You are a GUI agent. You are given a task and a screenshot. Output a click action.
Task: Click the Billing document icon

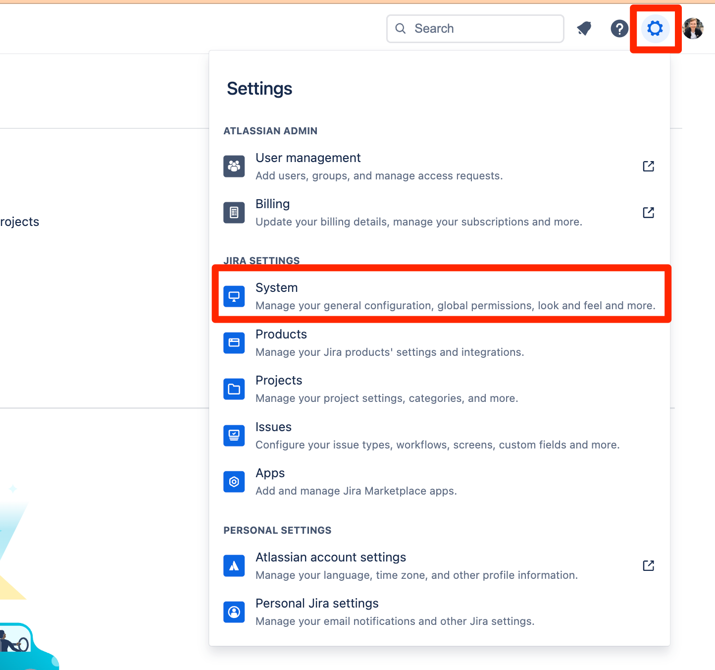(234, 212)
